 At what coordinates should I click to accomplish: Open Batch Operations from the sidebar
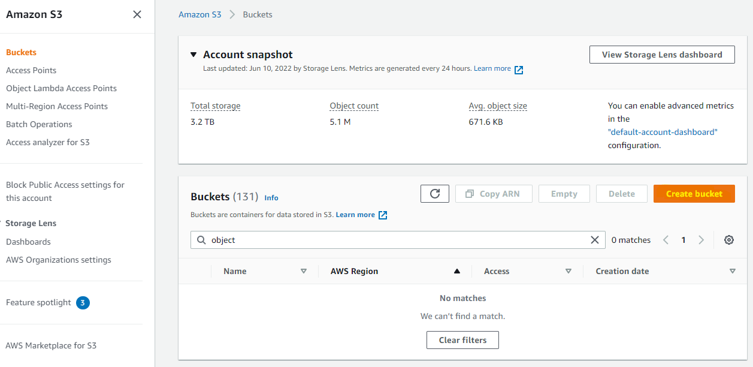[38, 124]
